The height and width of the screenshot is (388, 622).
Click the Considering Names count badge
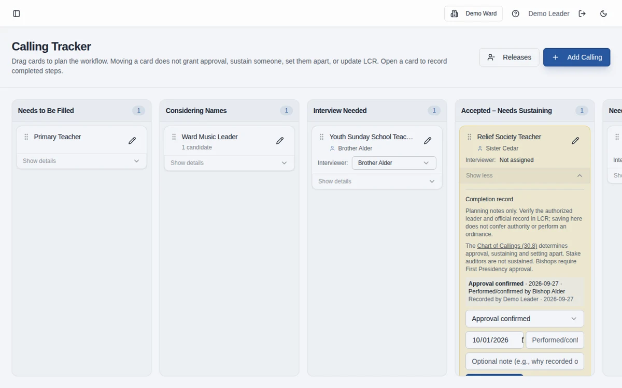[286, 111]
